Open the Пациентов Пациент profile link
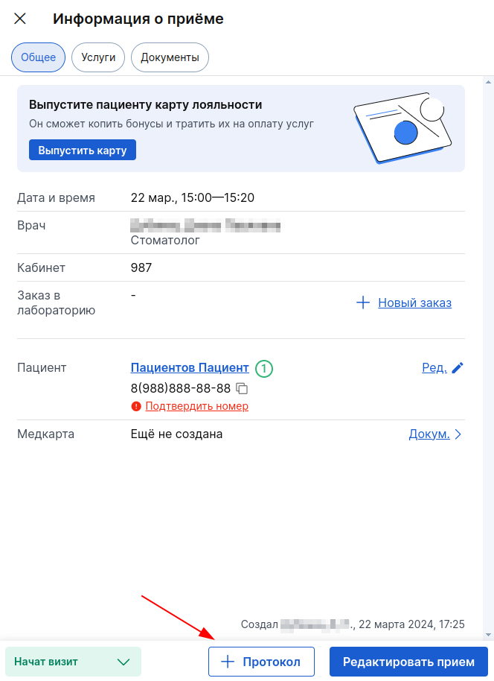 coord(190,367)
